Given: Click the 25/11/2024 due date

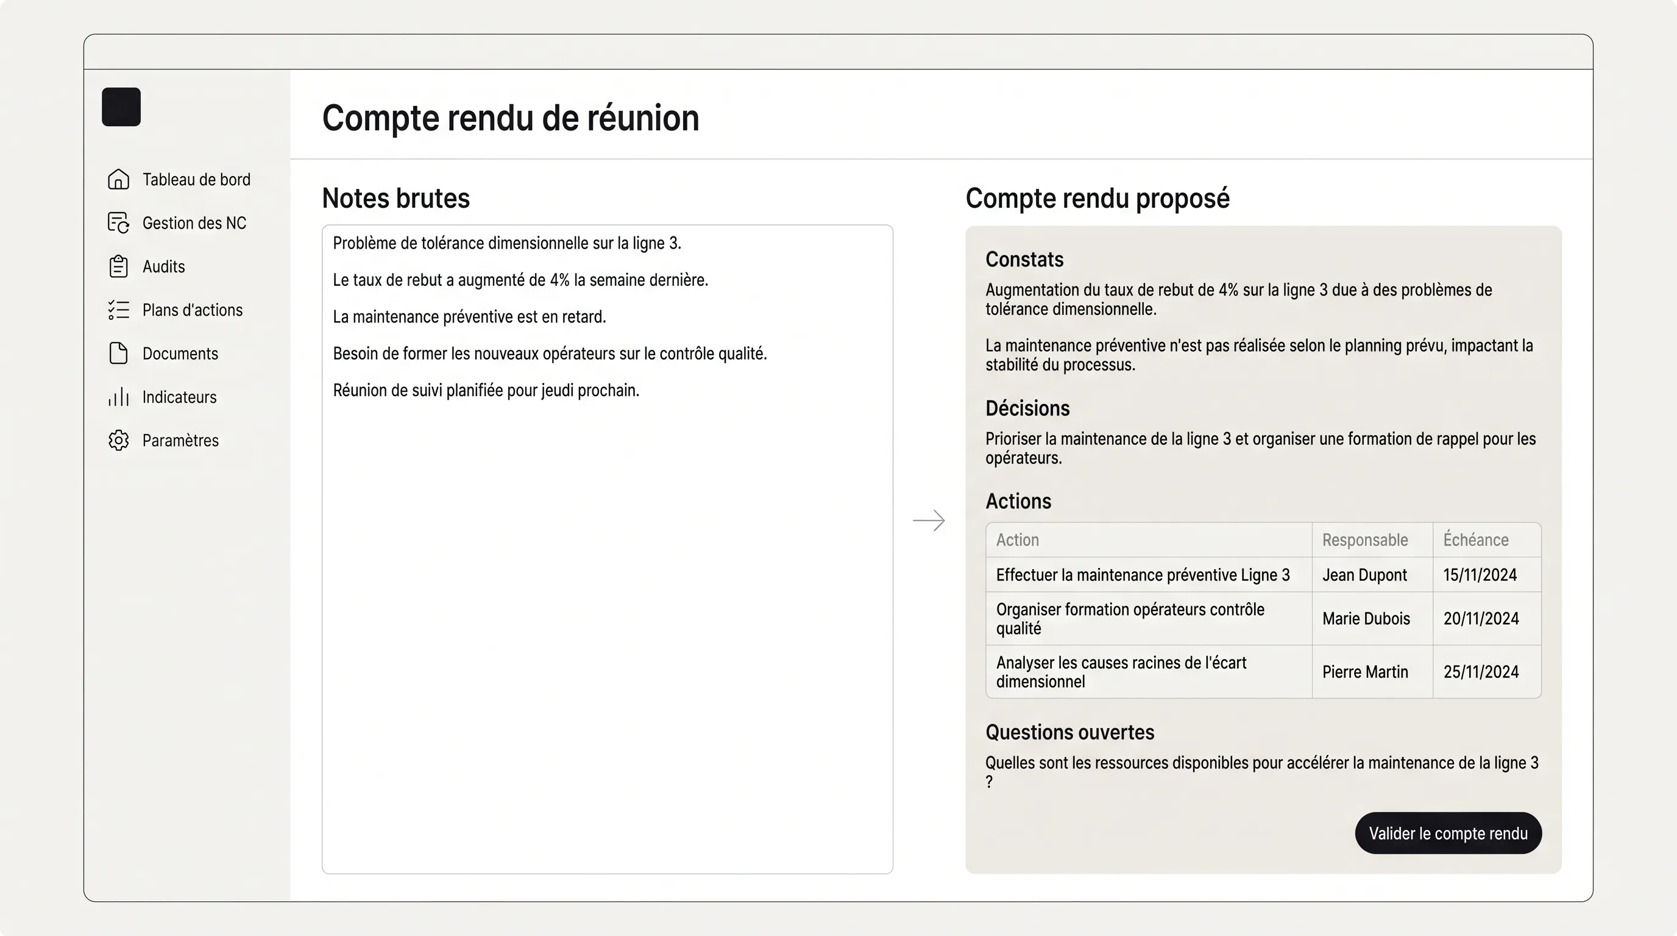Looking at the screenshot, I should pyautogui.click(x=1487, y=672).
